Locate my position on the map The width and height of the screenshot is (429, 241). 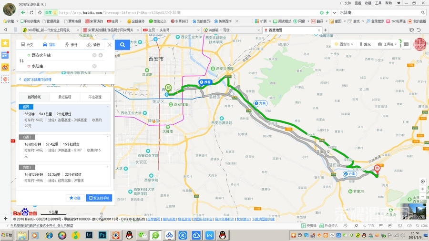pos(423,181)
